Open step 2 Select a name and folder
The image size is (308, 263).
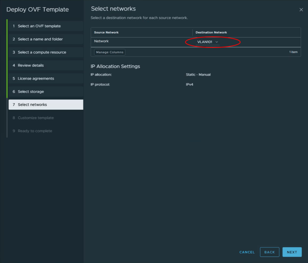coord(40,39)
